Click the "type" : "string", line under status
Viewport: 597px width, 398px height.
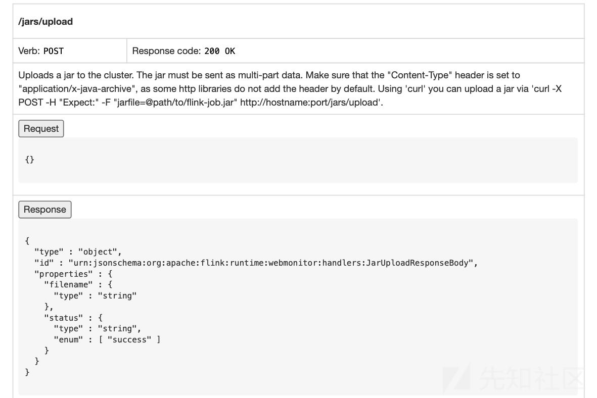click(x=98, y=328)
